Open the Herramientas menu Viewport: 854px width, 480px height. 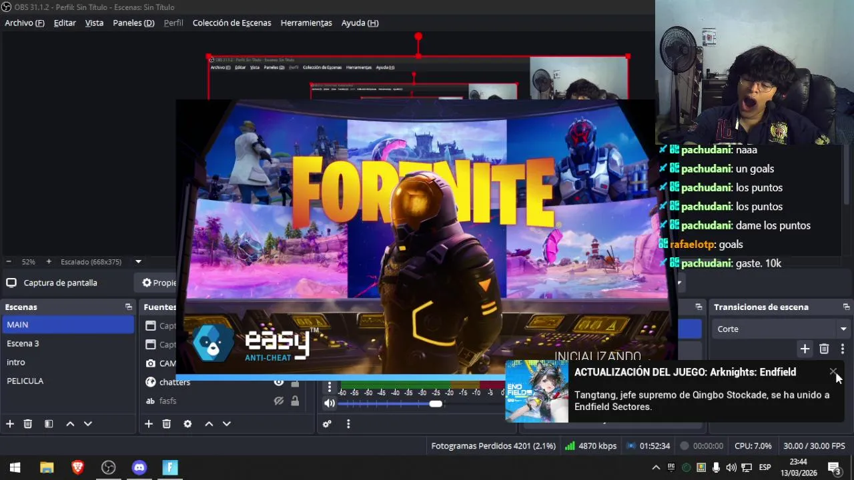point(306,23)
